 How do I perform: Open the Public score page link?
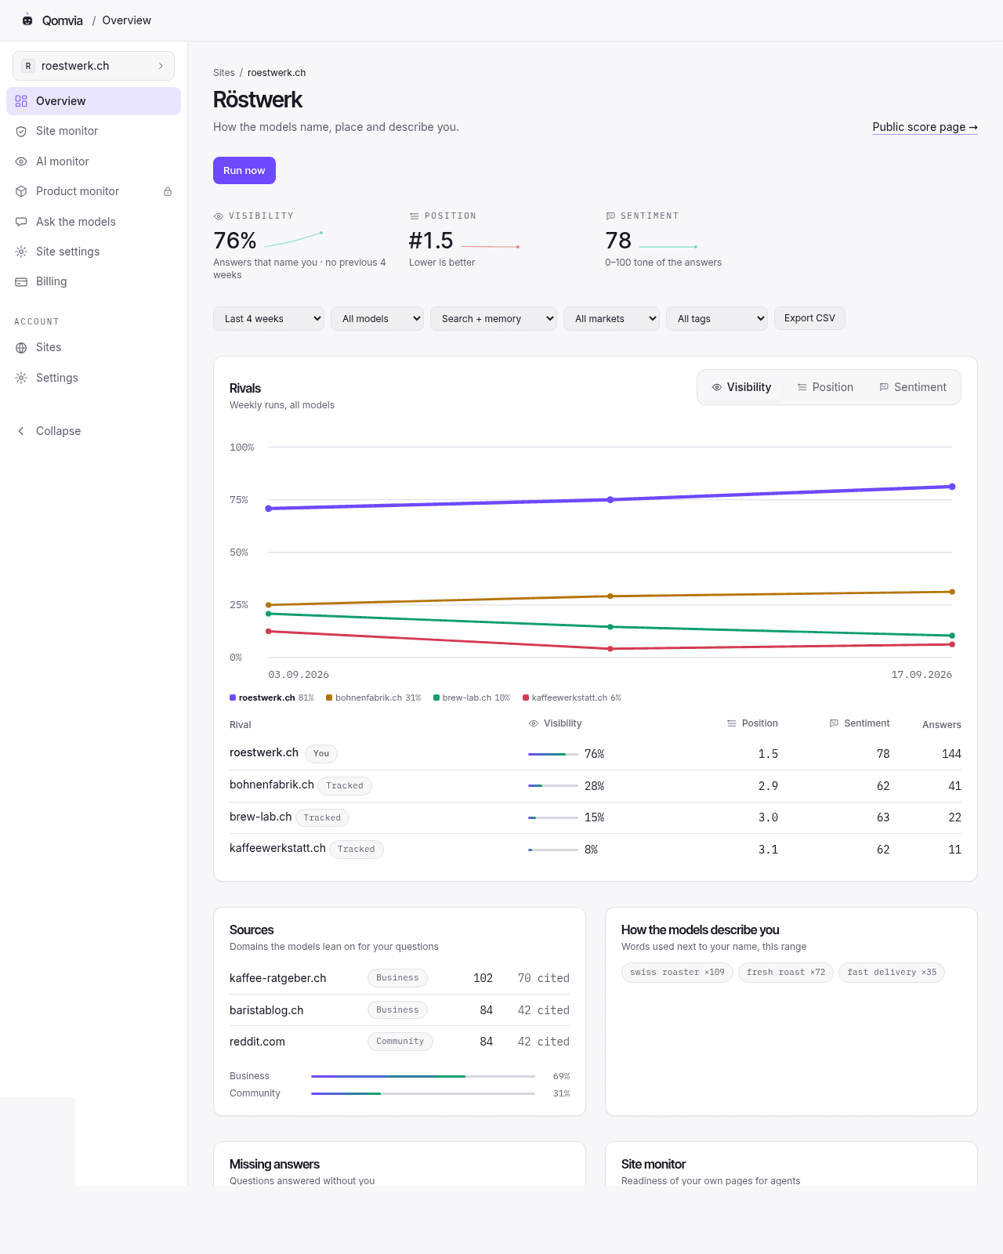click(x=925, y=127)
